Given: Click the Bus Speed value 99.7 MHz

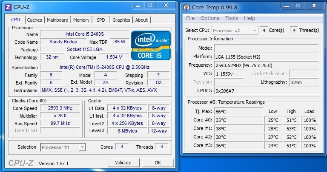Looking at the screenshot, I should click(60, 123).
